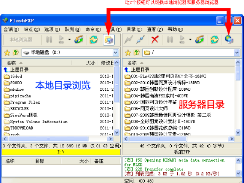Screen dimensions: 244x183
Task: Open the 队列(Q) menu
Action: point(73,29)
